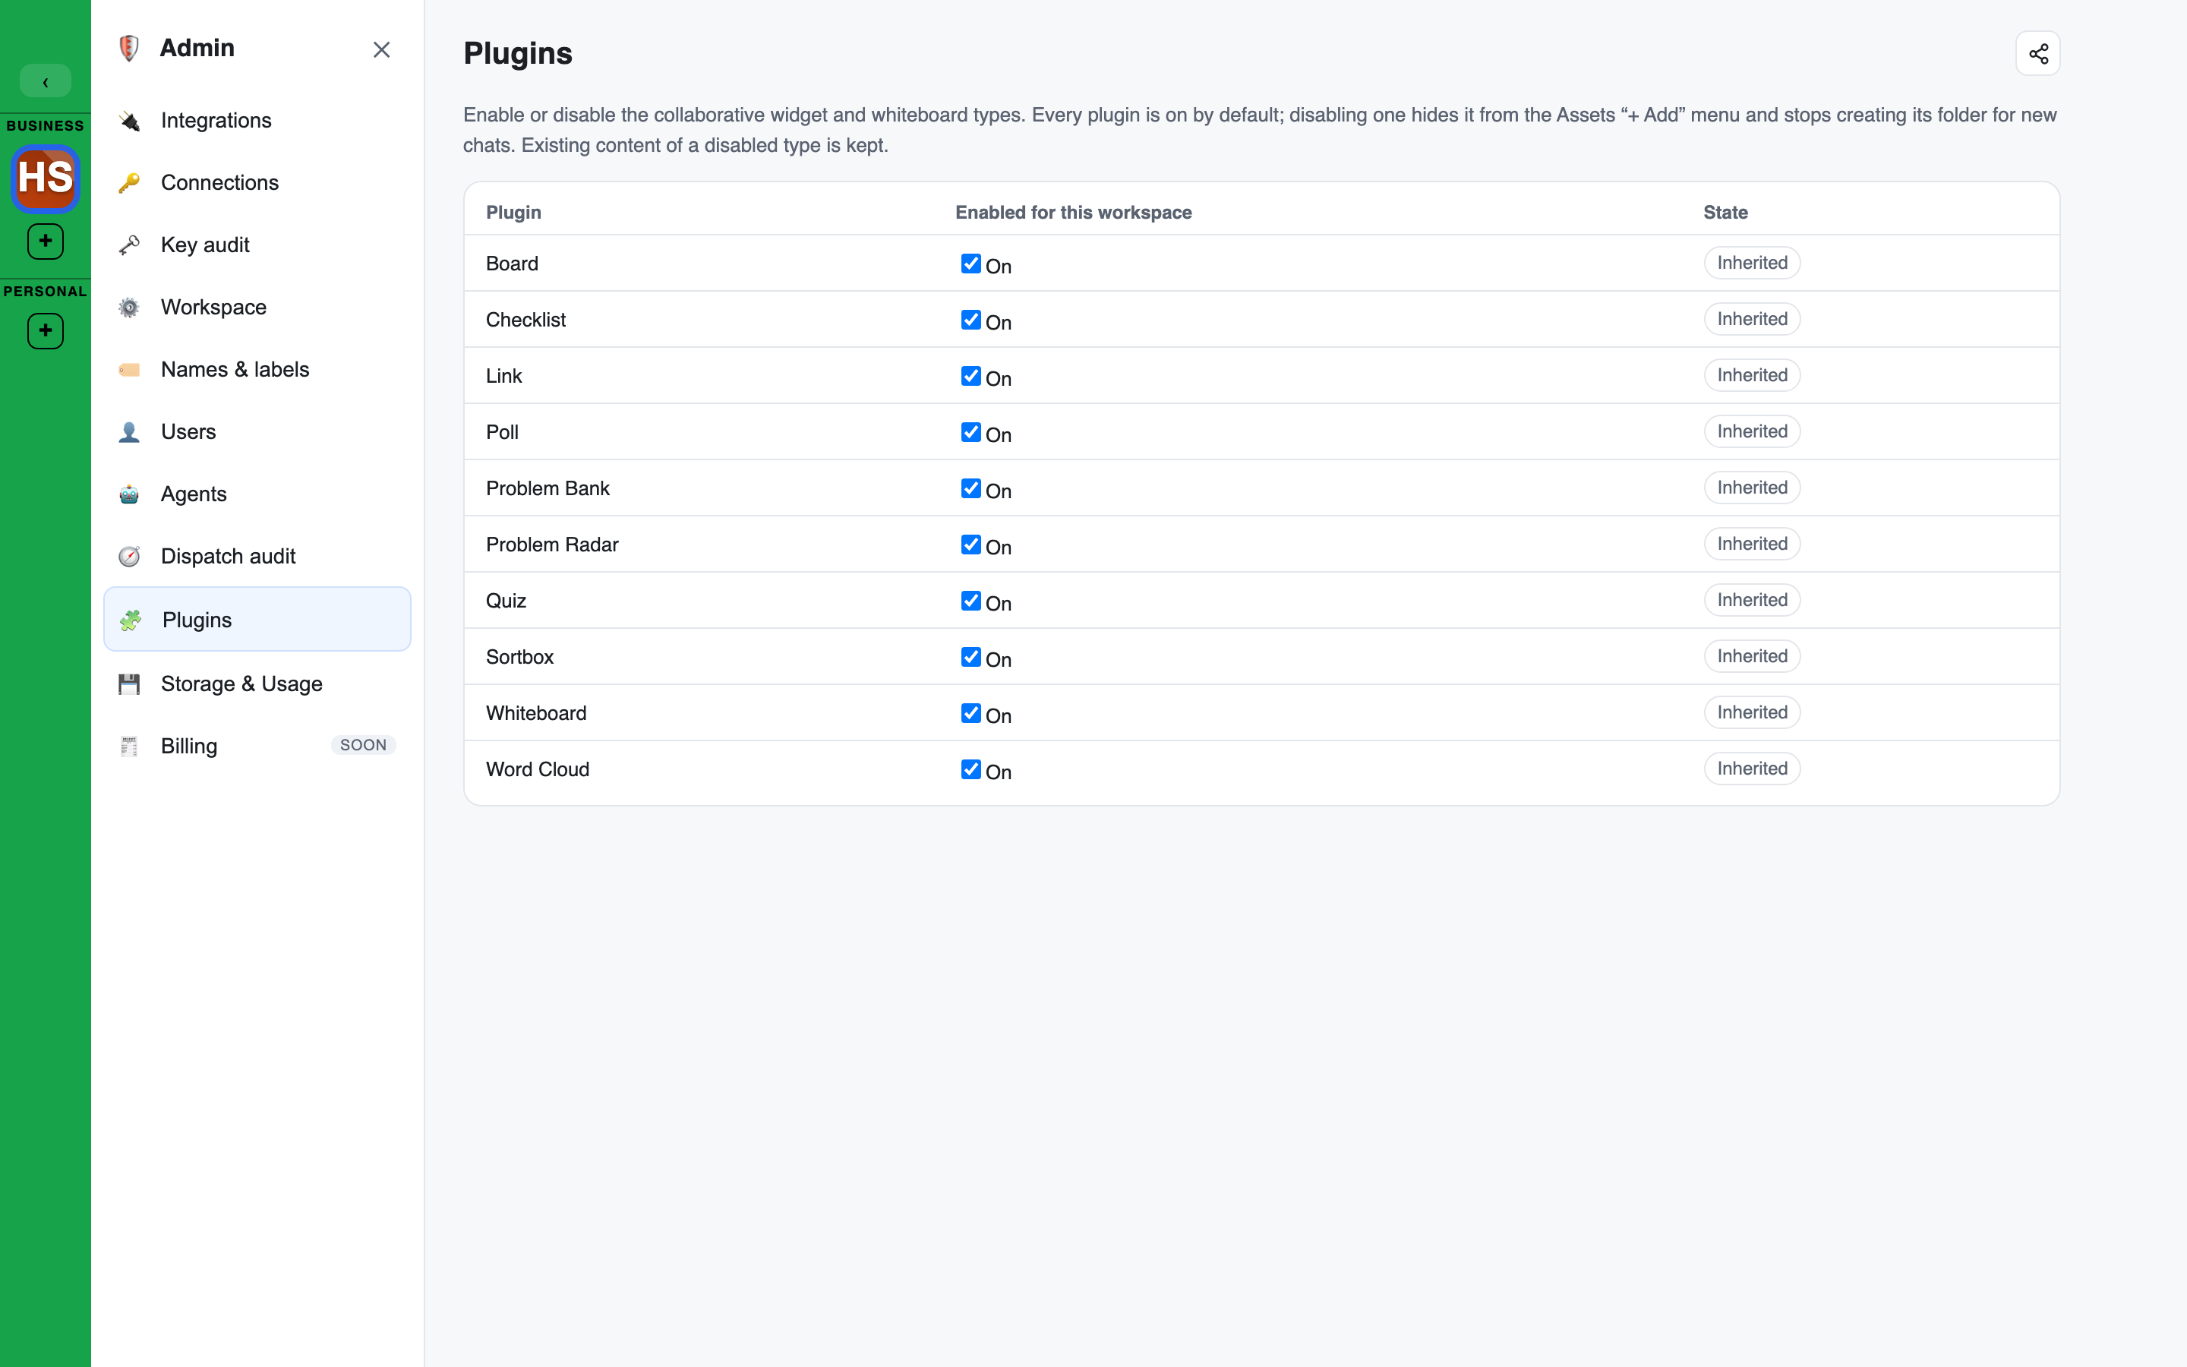Click the Inherited badge for Board
The width and height of the screenshot is (2187, 1367).
1751,263
